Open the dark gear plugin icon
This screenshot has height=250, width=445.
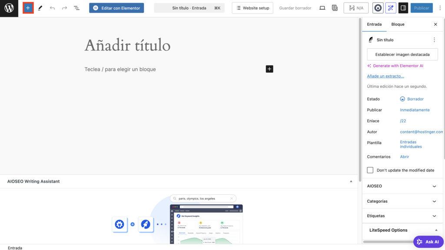click(378, 7)
